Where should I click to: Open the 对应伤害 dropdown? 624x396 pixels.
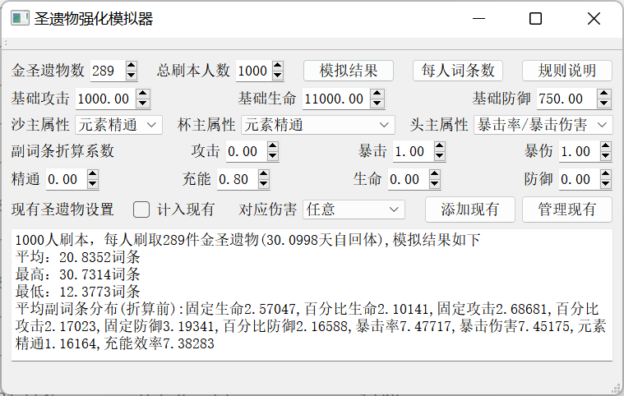pos(354,210)
